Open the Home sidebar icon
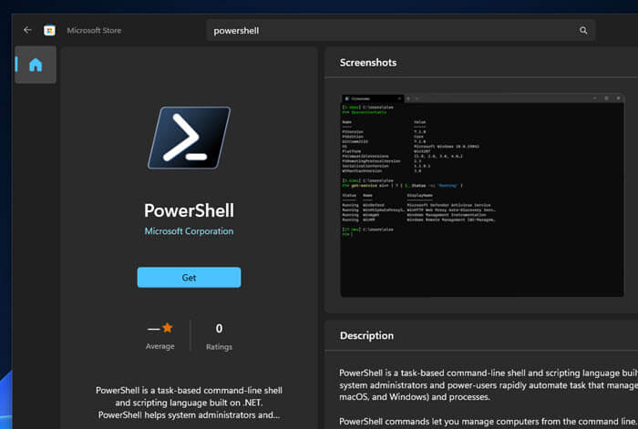The image size is (638, 429). click(36, 65)
